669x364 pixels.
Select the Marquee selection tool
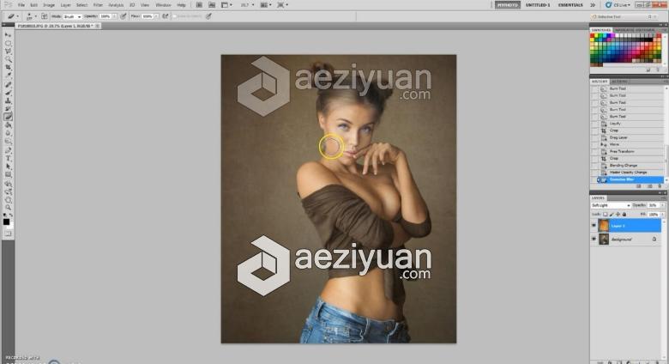click(8, 43)
